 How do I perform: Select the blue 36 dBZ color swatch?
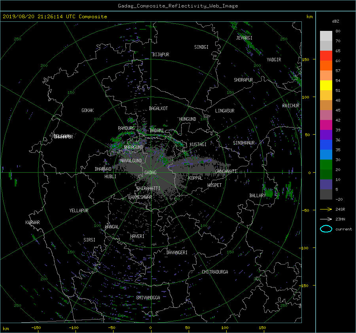coord(326,145)
